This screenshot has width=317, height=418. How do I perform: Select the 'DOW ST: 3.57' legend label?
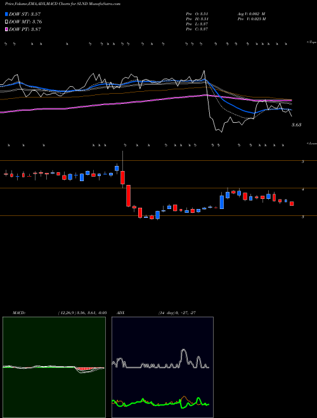pyautogui.click(x=25, y=14)
